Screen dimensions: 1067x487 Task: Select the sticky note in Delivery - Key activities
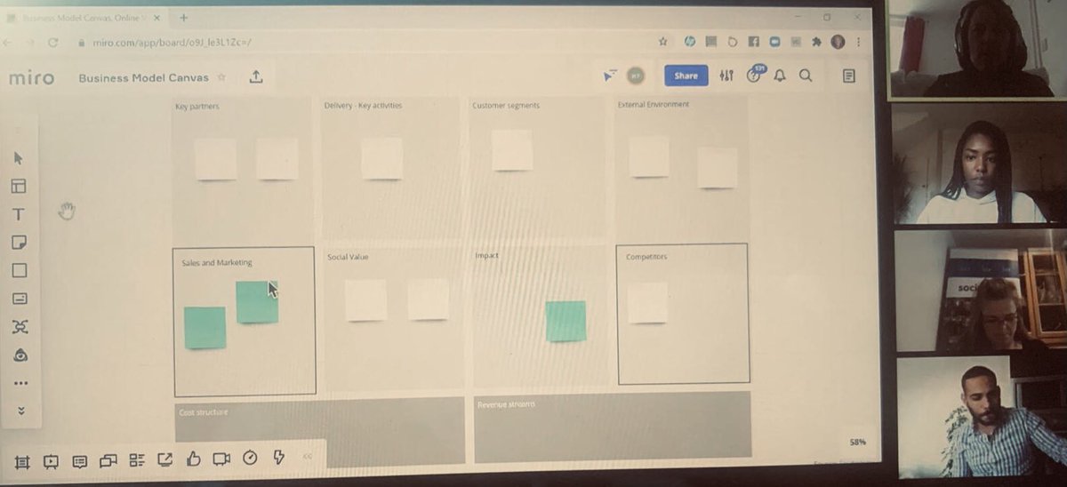coord(381,158)
